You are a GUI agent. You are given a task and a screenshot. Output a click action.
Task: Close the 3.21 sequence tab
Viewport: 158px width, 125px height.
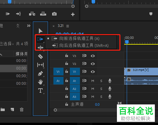(x=53, y=26)
